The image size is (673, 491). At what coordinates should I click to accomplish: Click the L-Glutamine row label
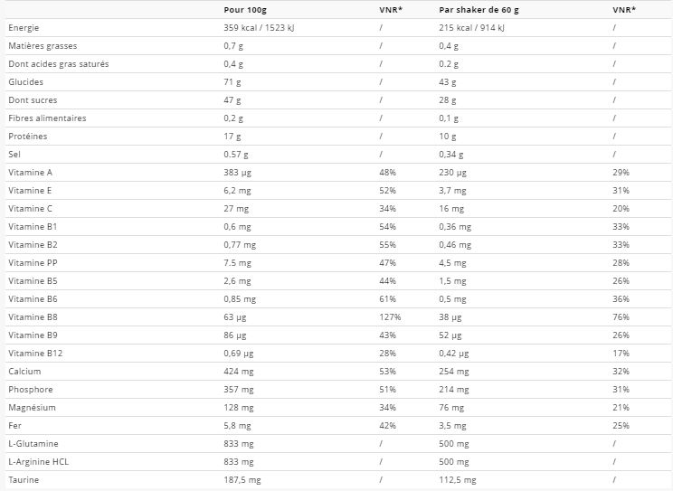pyautogui.click(x=32, y=443)
